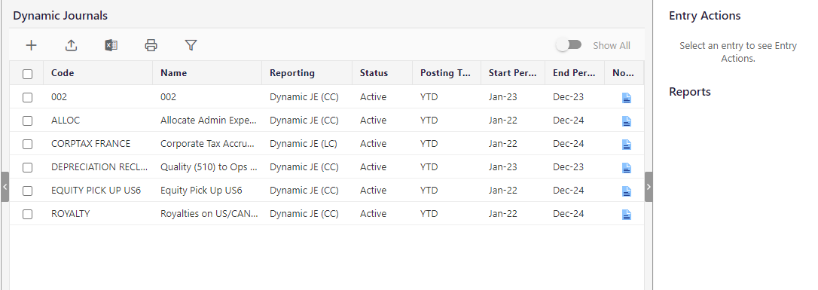818x290 pixels.
Task: Check the select-all header checkbox
Action: click(x=28, y=74)
